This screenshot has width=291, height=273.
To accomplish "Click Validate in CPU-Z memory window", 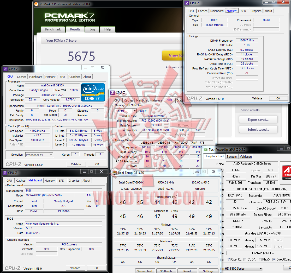I will click(257, 98).
